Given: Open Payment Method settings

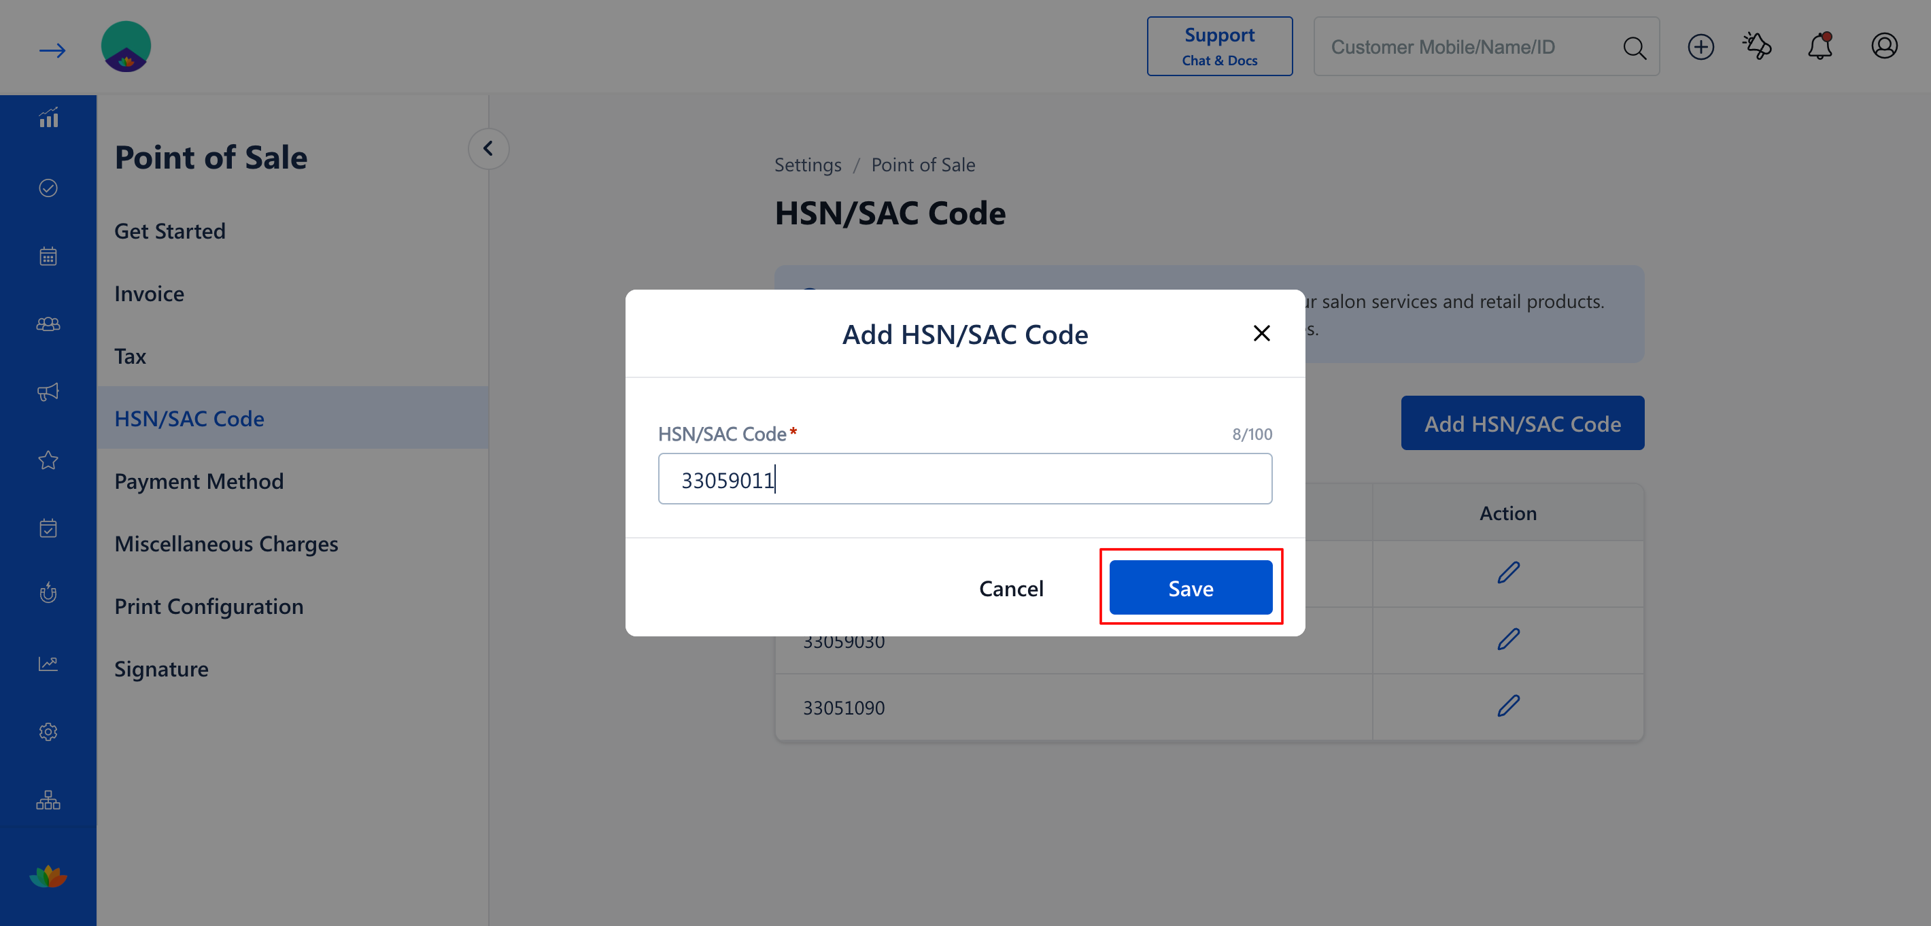Looking at the screenshot, I should click(x=199, y=481).
